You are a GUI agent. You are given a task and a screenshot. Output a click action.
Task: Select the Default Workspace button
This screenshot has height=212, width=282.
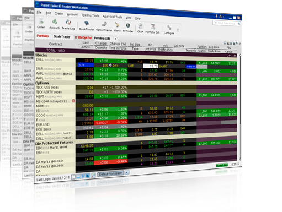click(x=110, y=173)
